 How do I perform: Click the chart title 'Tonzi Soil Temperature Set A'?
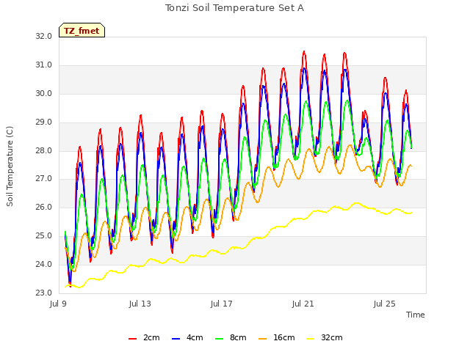point(235,8)
